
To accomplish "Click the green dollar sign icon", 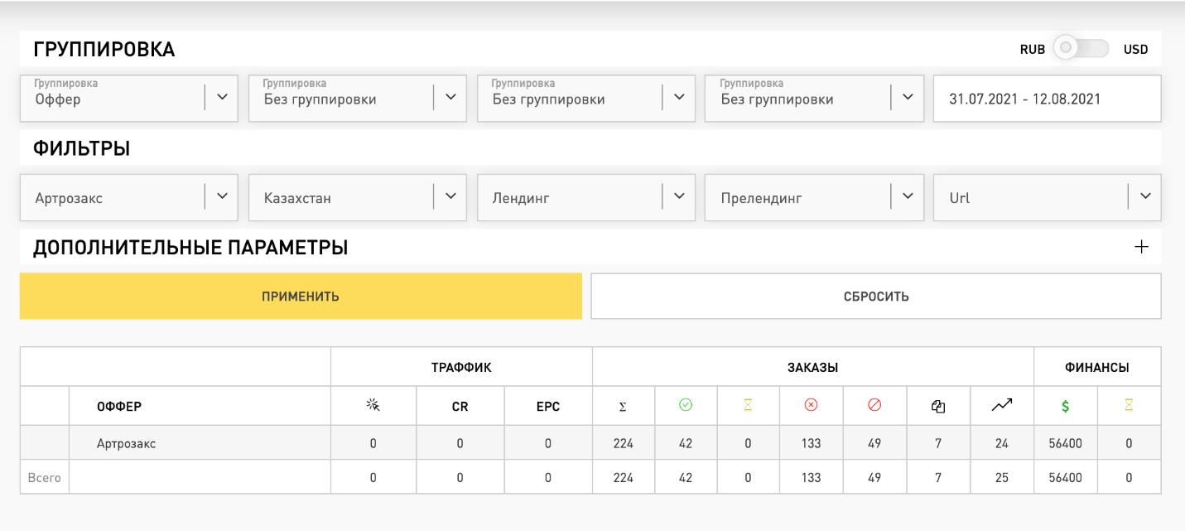I will tap(1066, 406).
